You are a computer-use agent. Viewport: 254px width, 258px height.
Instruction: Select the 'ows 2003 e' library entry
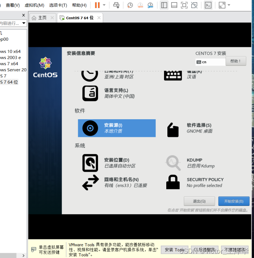click(10, 58)
